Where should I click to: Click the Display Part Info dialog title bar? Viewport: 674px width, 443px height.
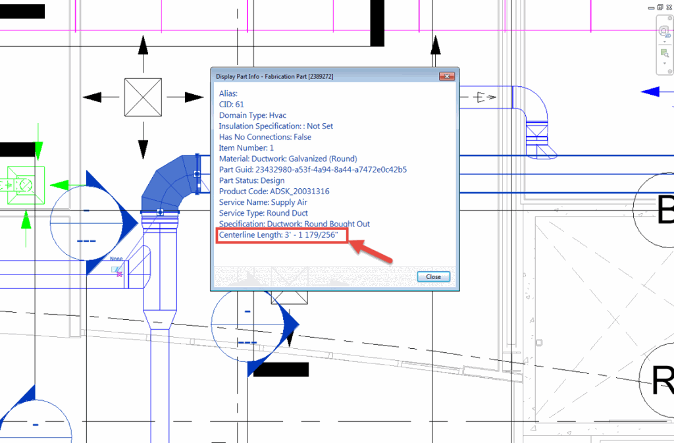coord(316,76)
